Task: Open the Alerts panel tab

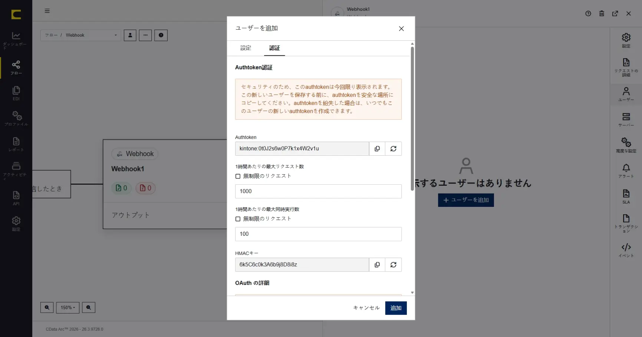Action: click(x=626, y=171)
